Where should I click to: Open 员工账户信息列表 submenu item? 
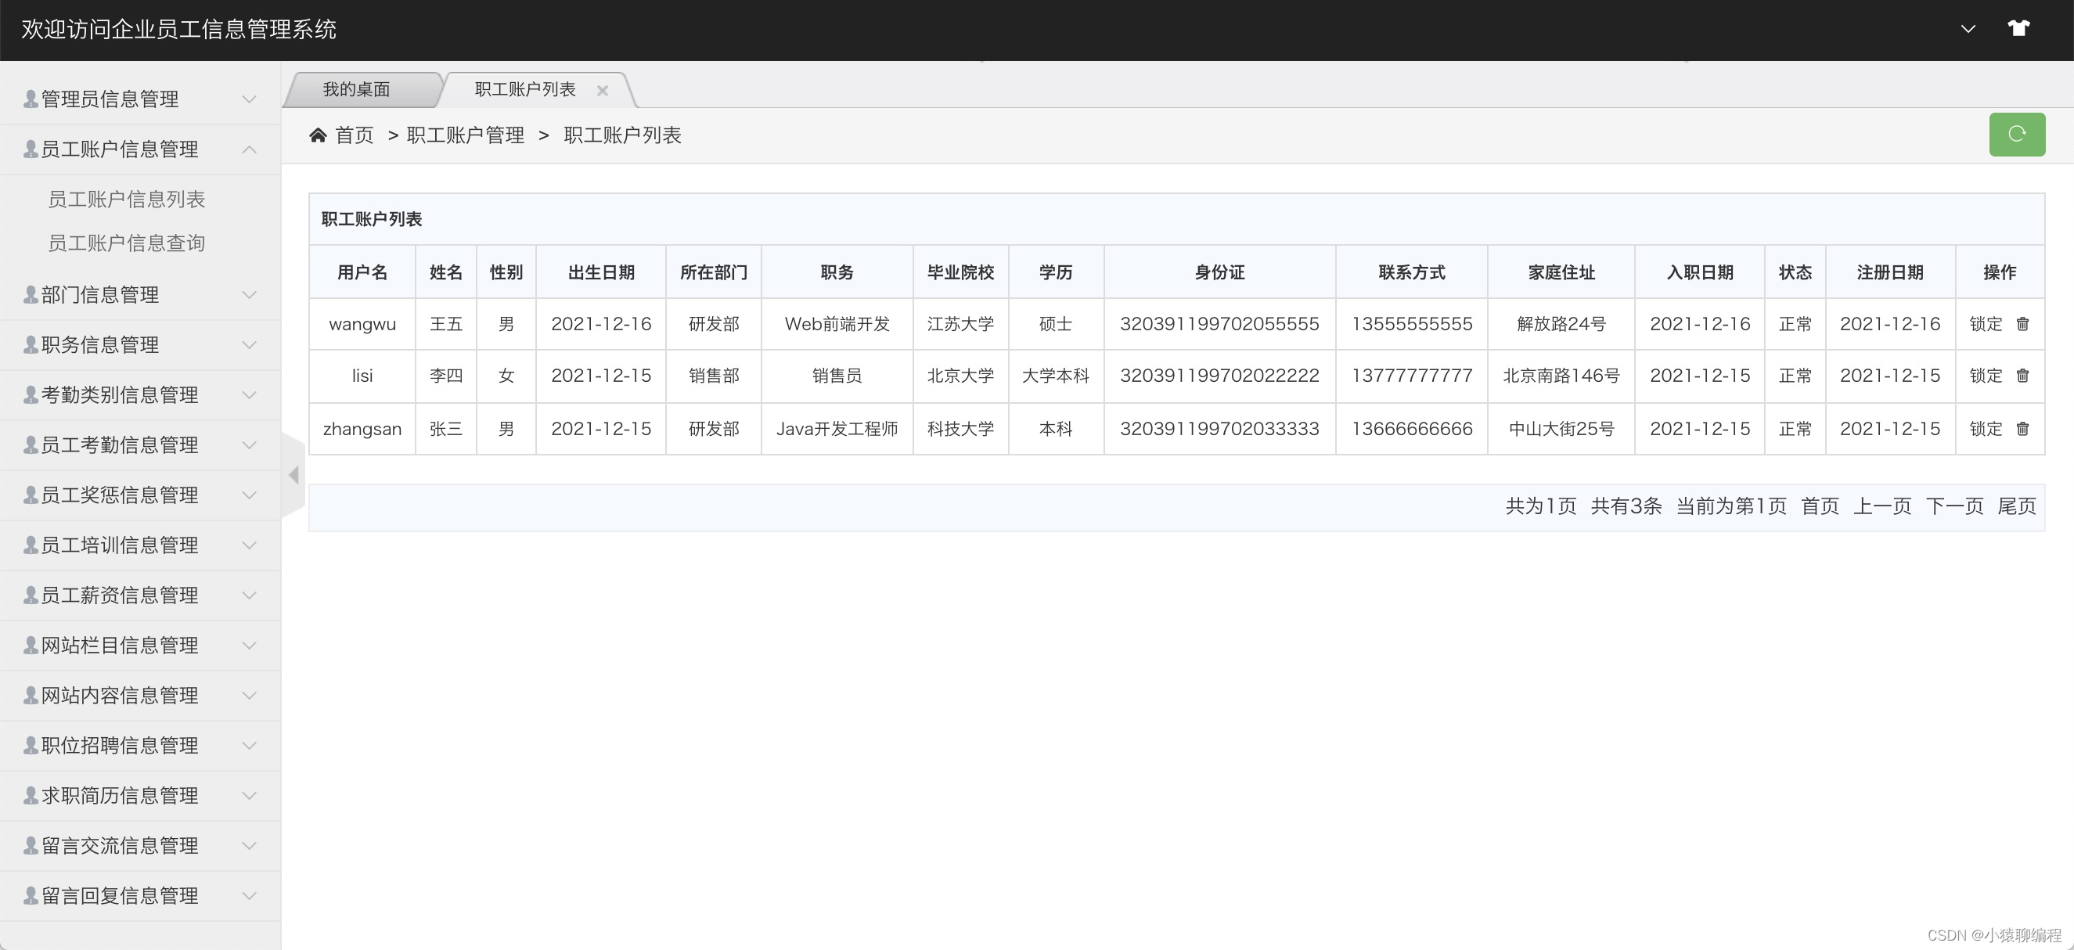[127, 199]
